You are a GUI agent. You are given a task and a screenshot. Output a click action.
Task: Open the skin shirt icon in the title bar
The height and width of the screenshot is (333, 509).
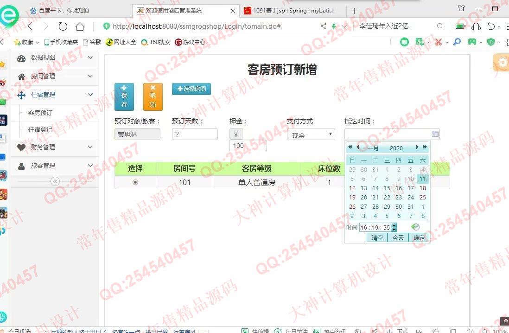(461, 8)
